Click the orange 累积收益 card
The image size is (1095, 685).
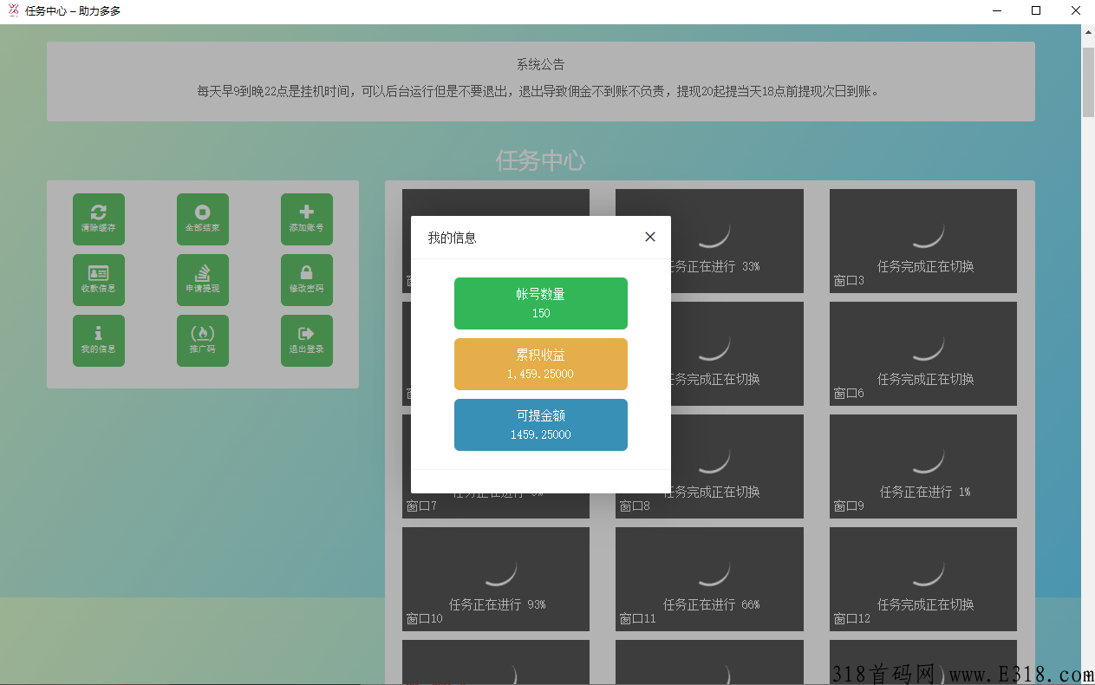point(540,364)
